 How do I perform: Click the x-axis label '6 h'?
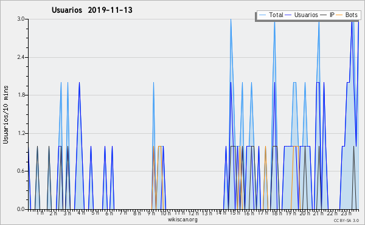click(109, 213)
